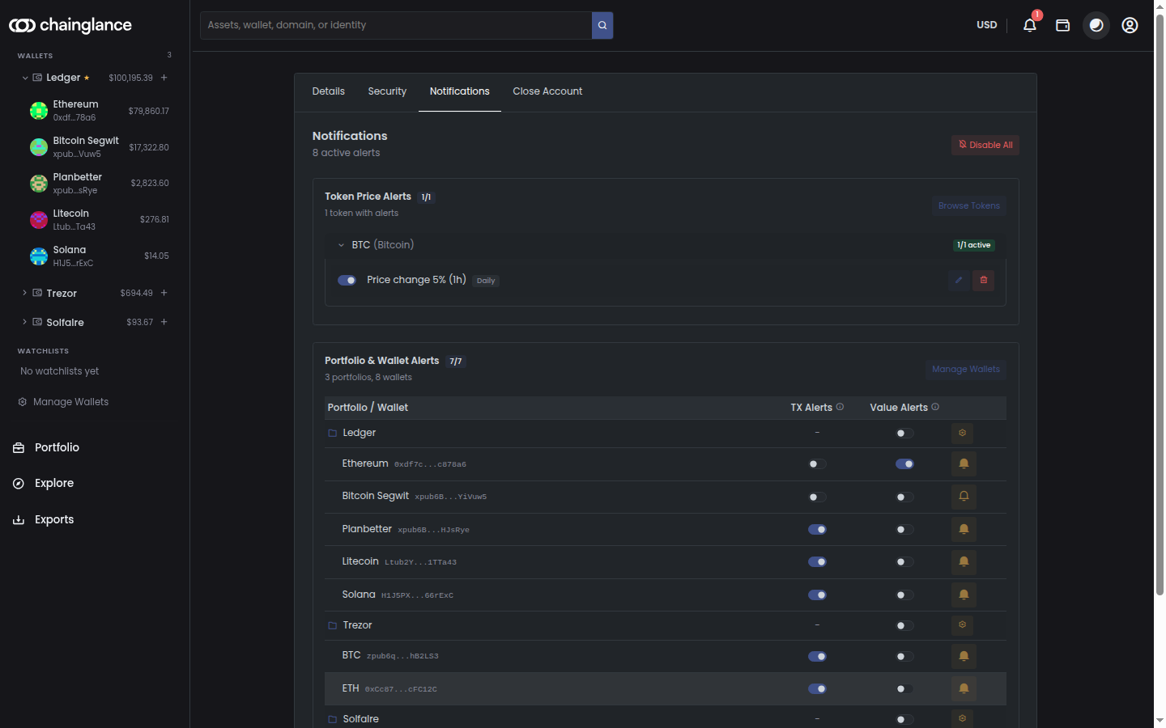Click bell icon for Litecoin row
Viewport: 1166px width, 728px height.
[x=964, y=561]
